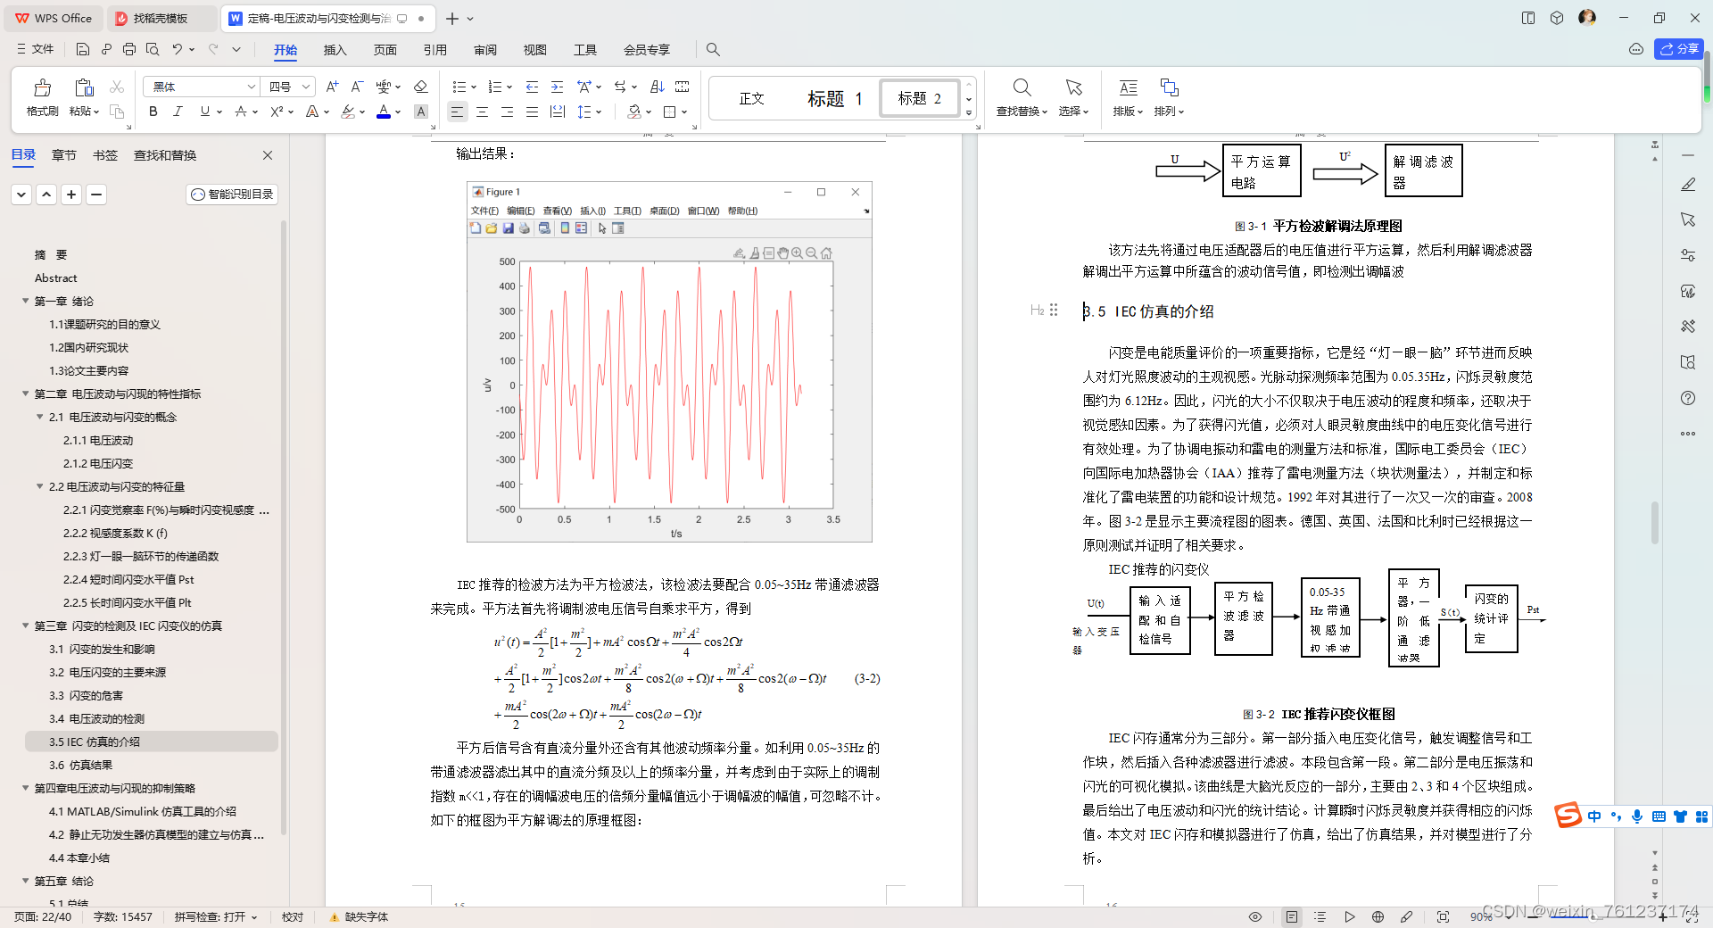Image resolution: width=1713 pixels, height=928 pixels.
Task: Apply the 标题 1 style
Action: pos(835,98)
